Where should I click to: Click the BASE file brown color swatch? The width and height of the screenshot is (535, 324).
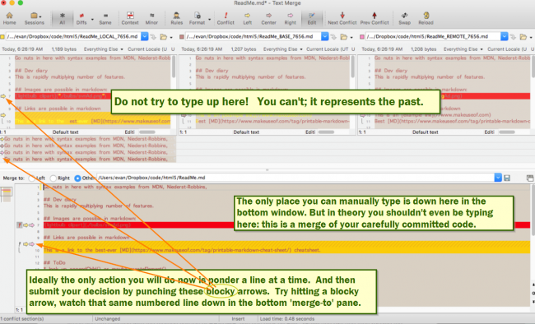[x=182, y=36]
